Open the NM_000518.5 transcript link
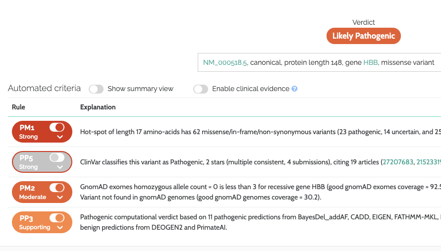 pyautogui.click(x=225, y=62)
